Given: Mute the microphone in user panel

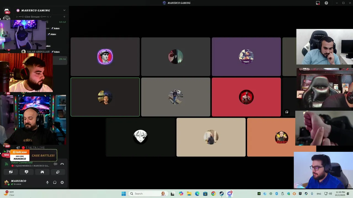Looking at the screenshot, I should pos(47,182).
